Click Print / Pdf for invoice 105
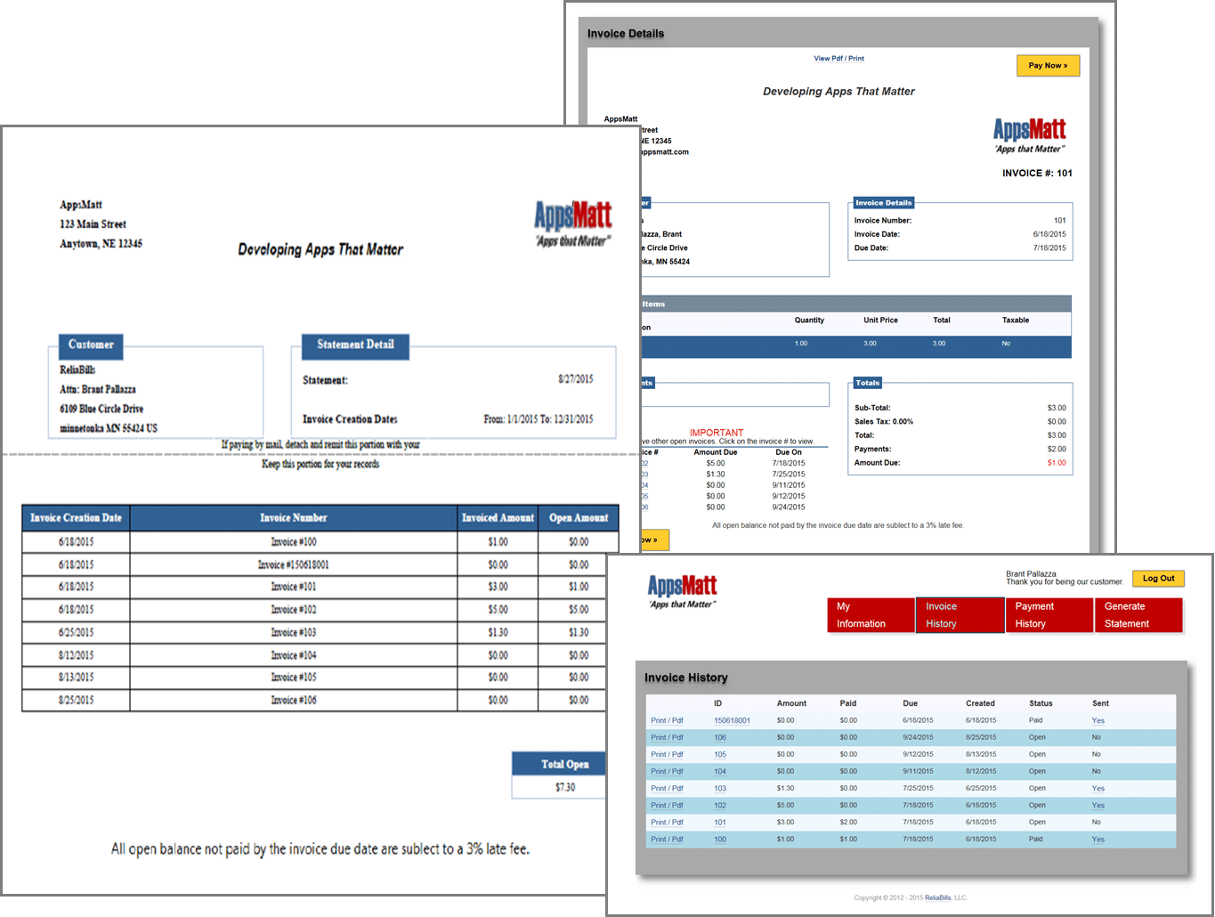 pos(668,754)
